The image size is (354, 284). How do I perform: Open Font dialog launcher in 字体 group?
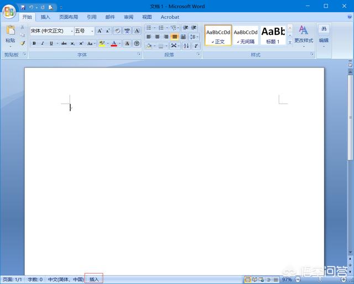(139, 54)
